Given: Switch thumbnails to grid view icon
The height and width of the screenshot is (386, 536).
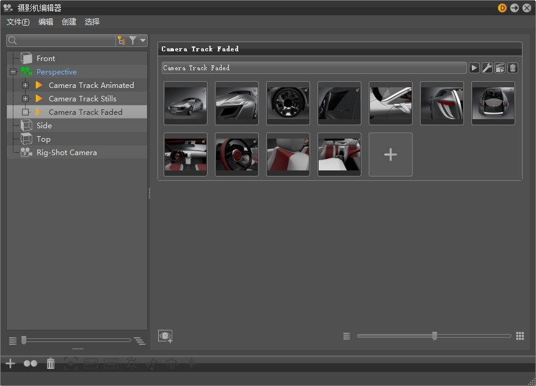Looking at the screenshot, I should 520,336.
